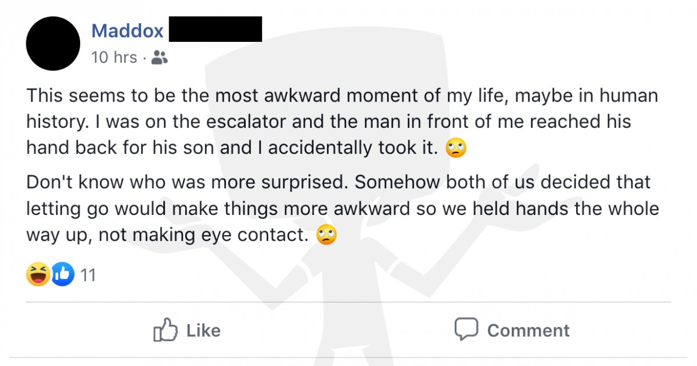Open the "10 hrs" timestamp link
The image size is (697, 366).
pyautogui.click(x=114, y=57)
